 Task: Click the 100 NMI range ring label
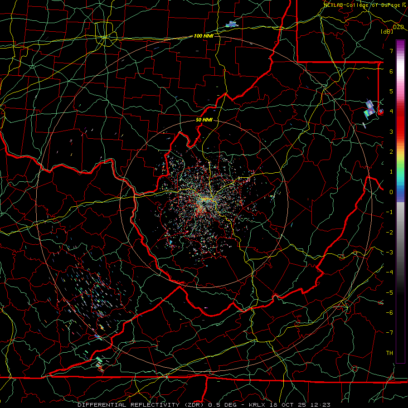[x=204, y=36]
